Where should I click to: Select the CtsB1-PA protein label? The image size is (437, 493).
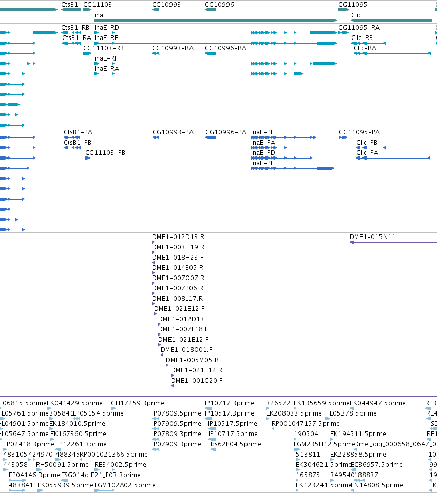click(78, 132)
